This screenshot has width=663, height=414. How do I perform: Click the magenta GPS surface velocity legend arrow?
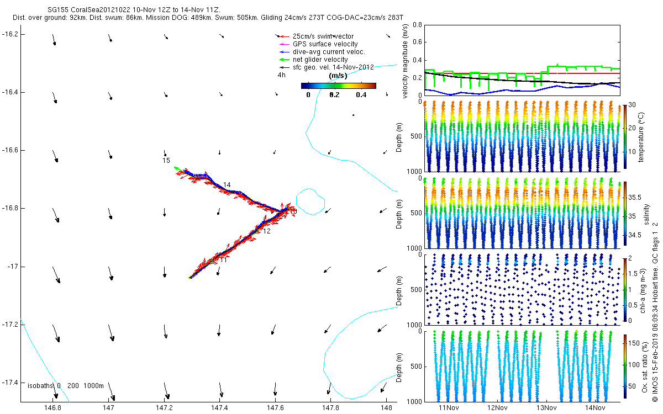click(282, 44)
